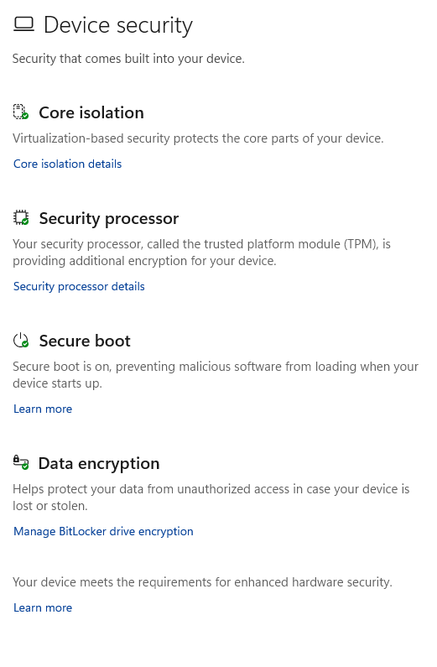Click the Security processor chip icon
The width and height of the screenshot is (437, 667).
[21, 217]
